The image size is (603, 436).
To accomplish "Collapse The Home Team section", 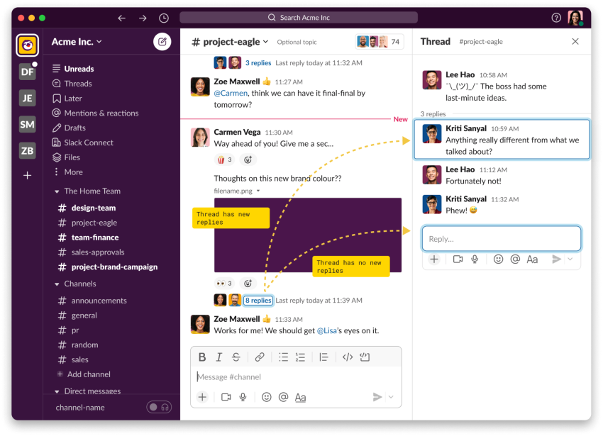I will [57, 191].
